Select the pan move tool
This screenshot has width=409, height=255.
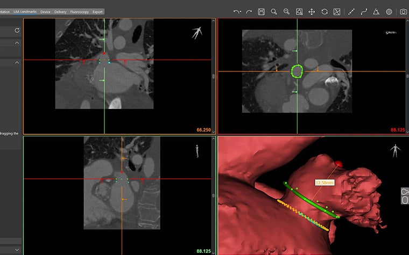tap(312, 12)
